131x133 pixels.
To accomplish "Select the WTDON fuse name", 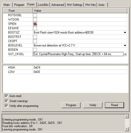I will (14, 20).
